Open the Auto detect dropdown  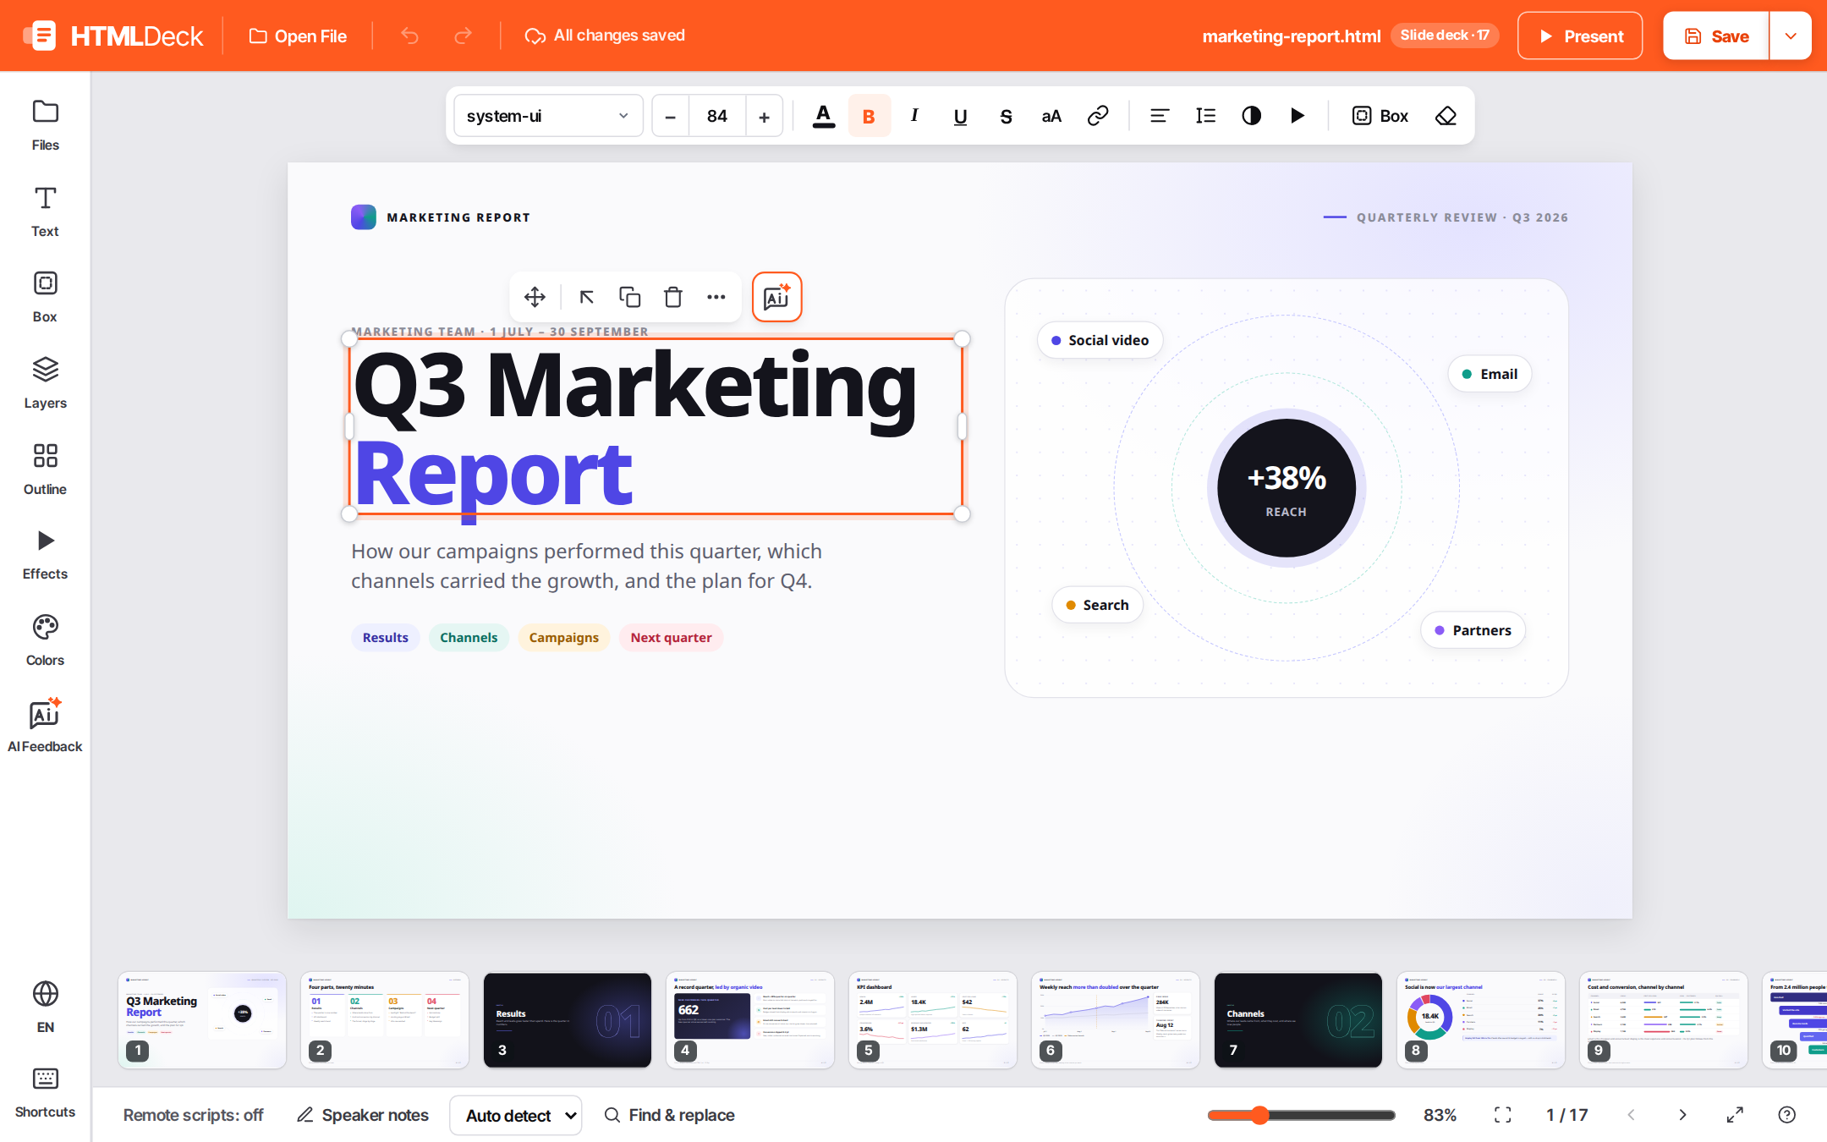pos(516,1115)
